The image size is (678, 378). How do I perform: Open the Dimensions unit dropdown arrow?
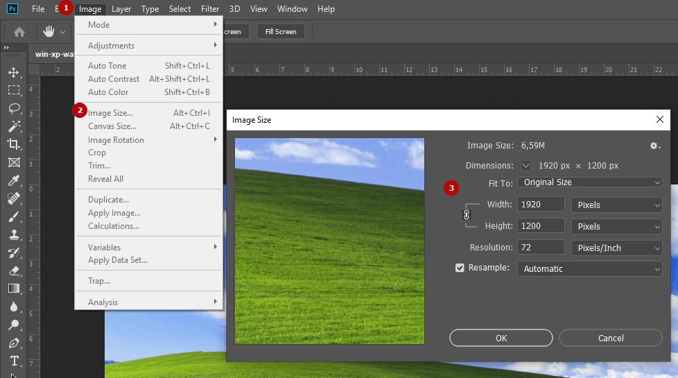[x=525, y=166]
